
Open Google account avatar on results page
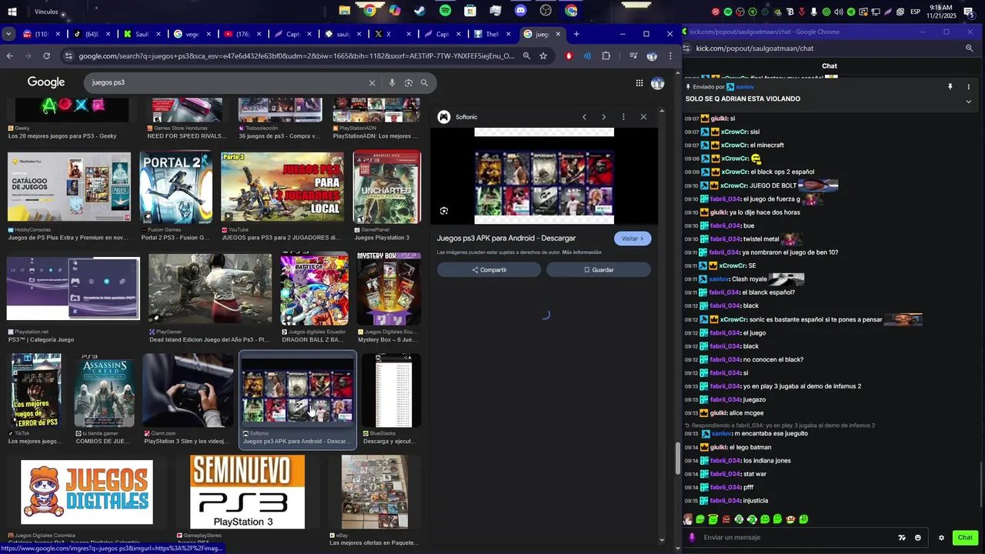coord(657,83)
